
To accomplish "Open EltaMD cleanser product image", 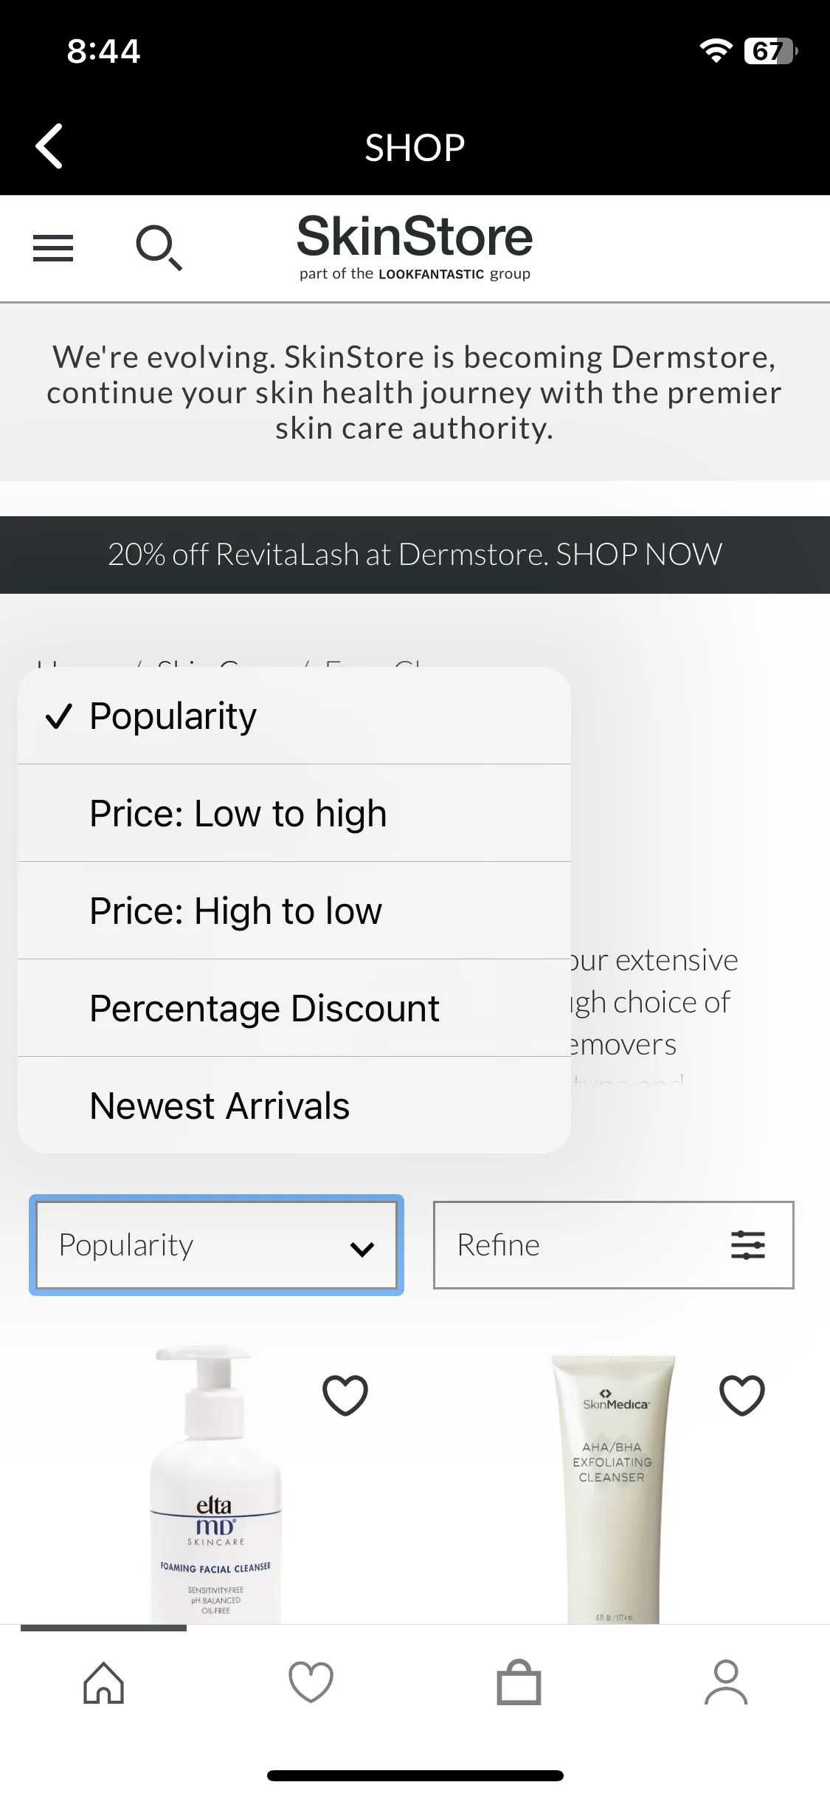I will [x=215, y=1484].
